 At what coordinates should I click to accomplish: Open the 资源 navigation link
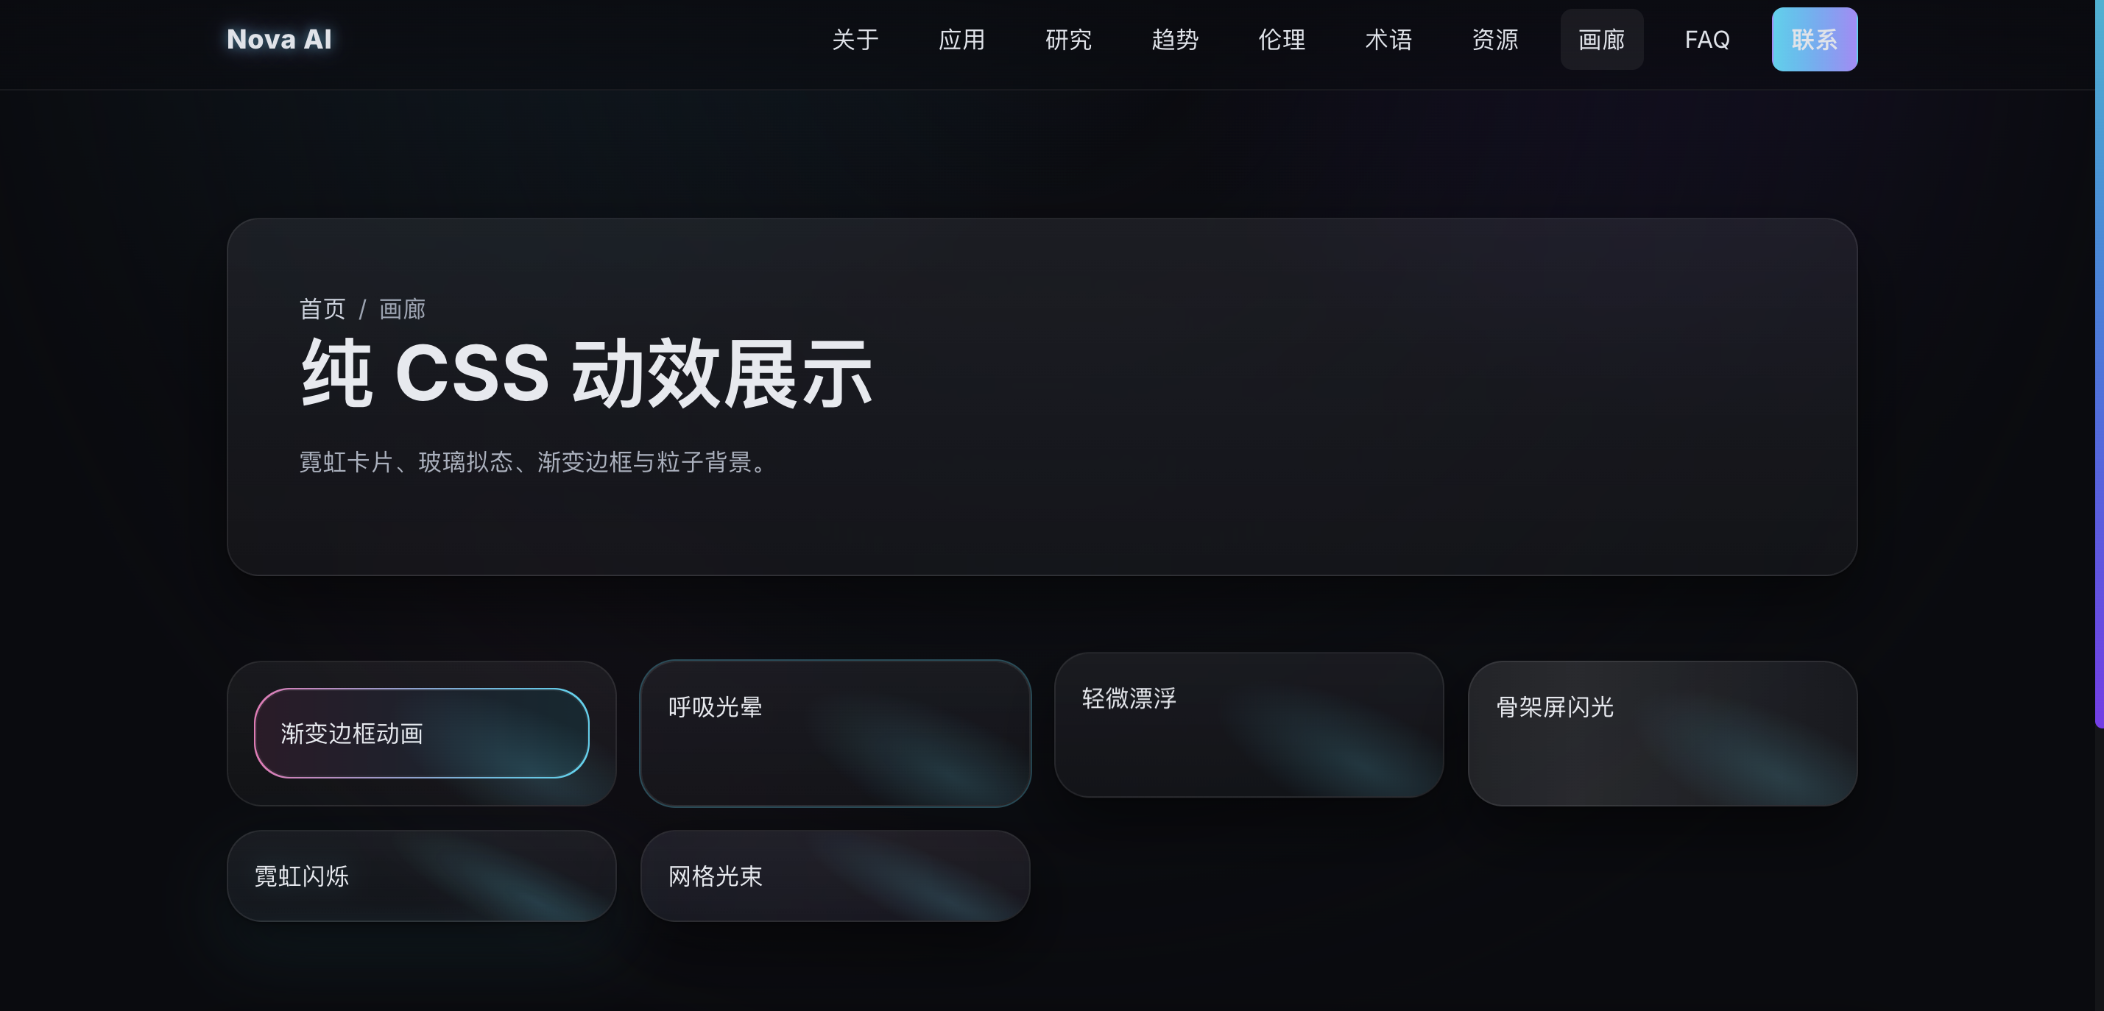1494,39
